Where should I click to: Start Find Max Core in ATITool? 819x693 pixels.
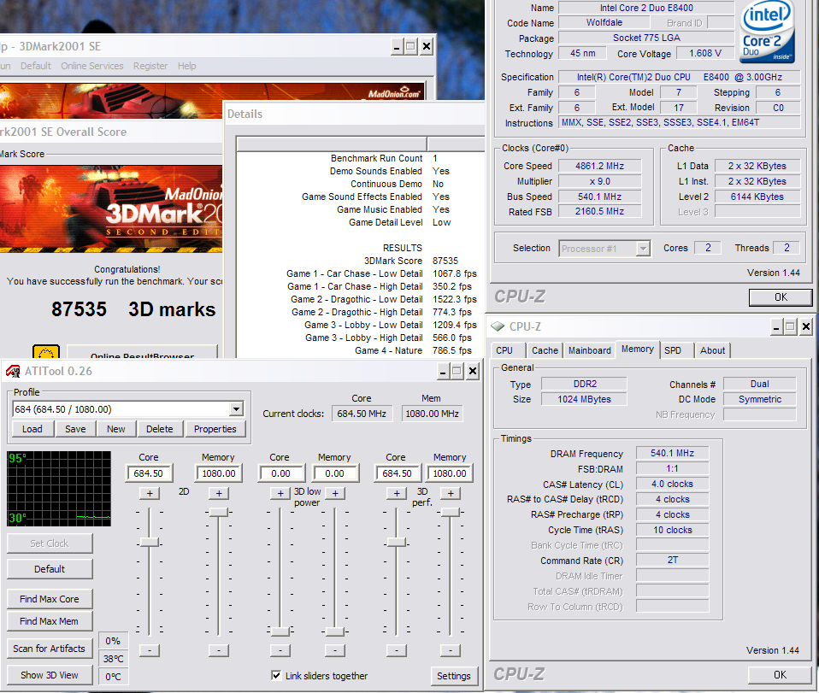tap(50, 599)
